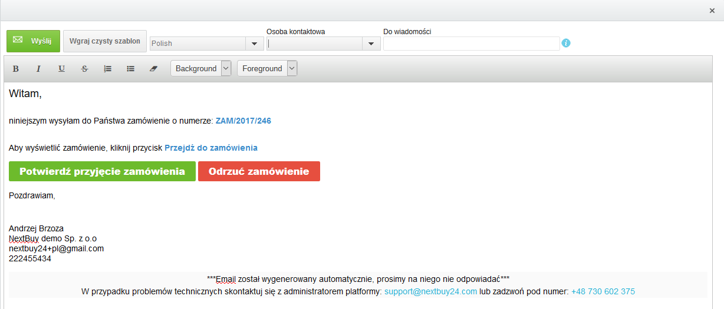This screenshot has height=309, width=724.
Task: Apply strikethrough formatting
Action: point(84,69)
